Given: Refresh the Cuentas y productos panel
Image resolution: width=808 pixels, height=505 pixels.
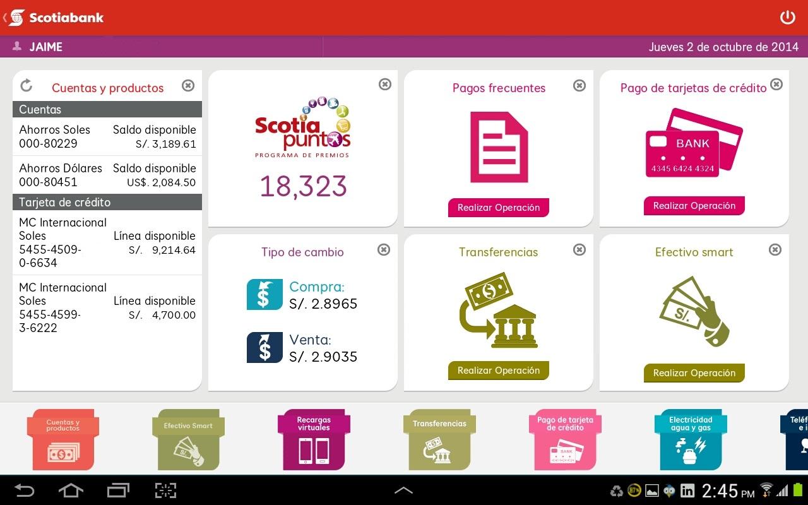Looking at the screenshot, I should pyautogui.click(x=26, y=85).
